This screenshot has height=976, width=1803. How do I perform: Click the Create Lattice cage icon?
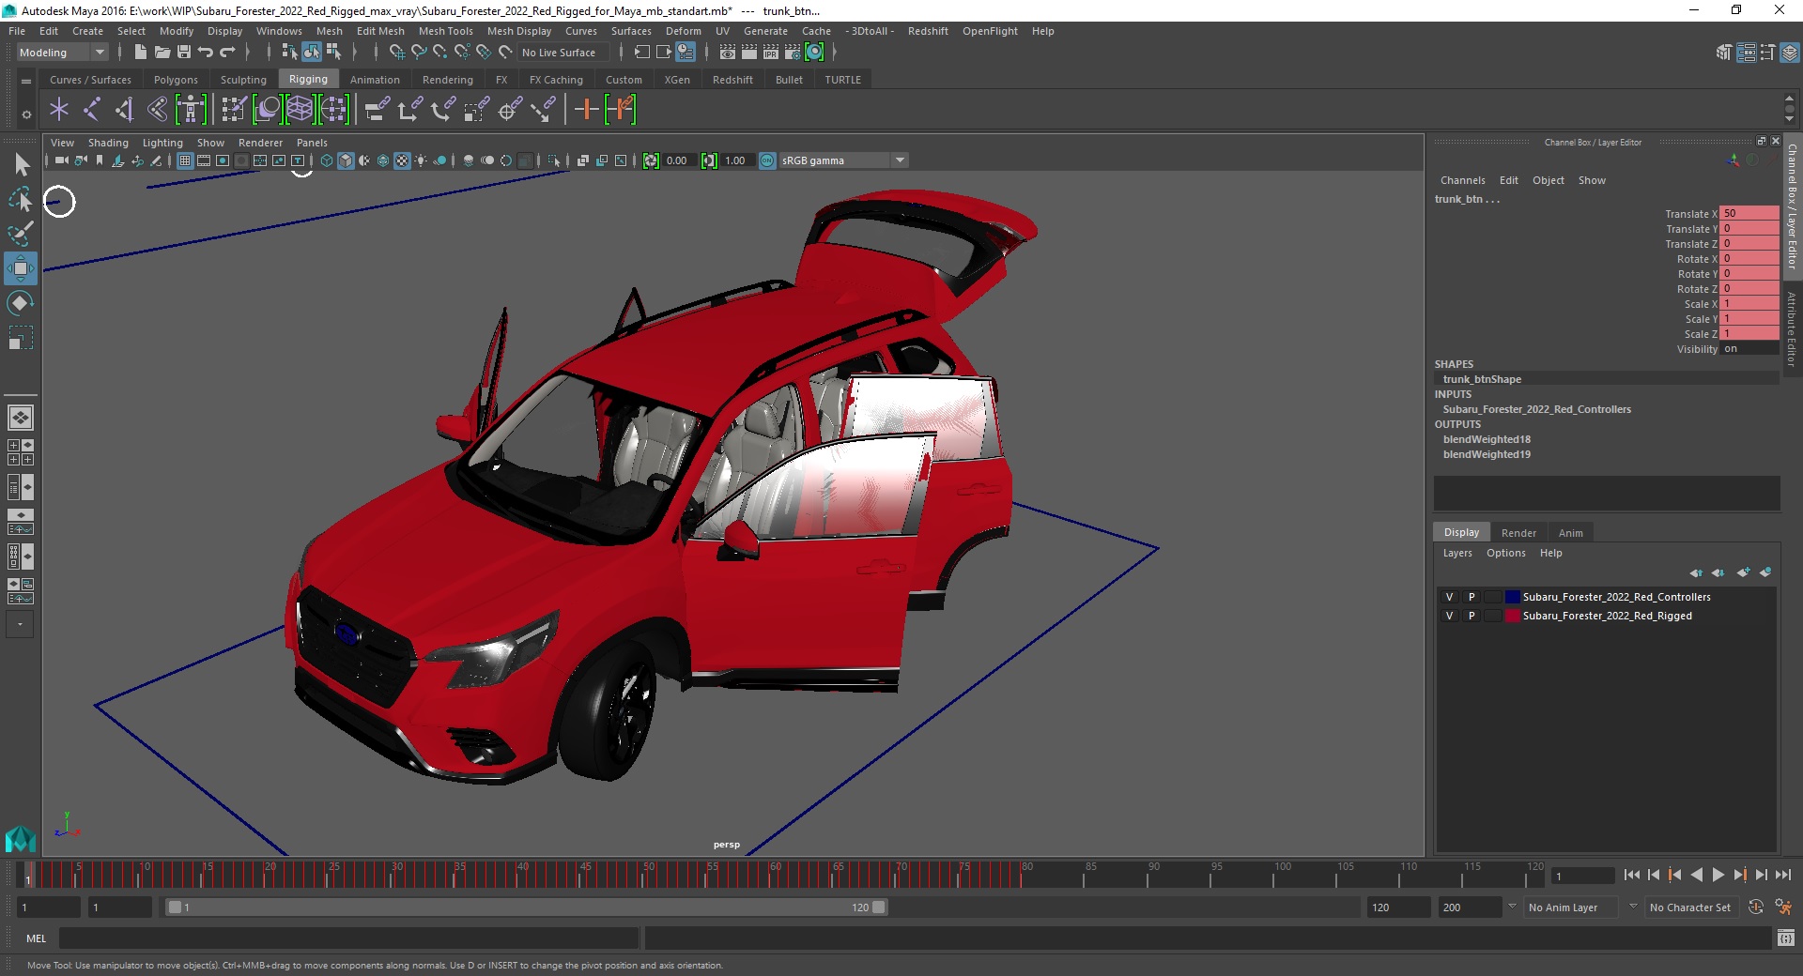coord(300,110)
